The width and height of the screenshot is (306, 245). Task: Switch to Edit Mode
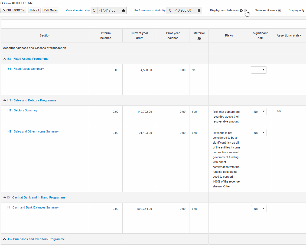[50, 10]
